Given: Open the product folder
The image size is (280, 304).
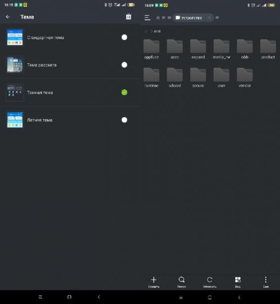Looking at the screenshot, I should [268, 49].
